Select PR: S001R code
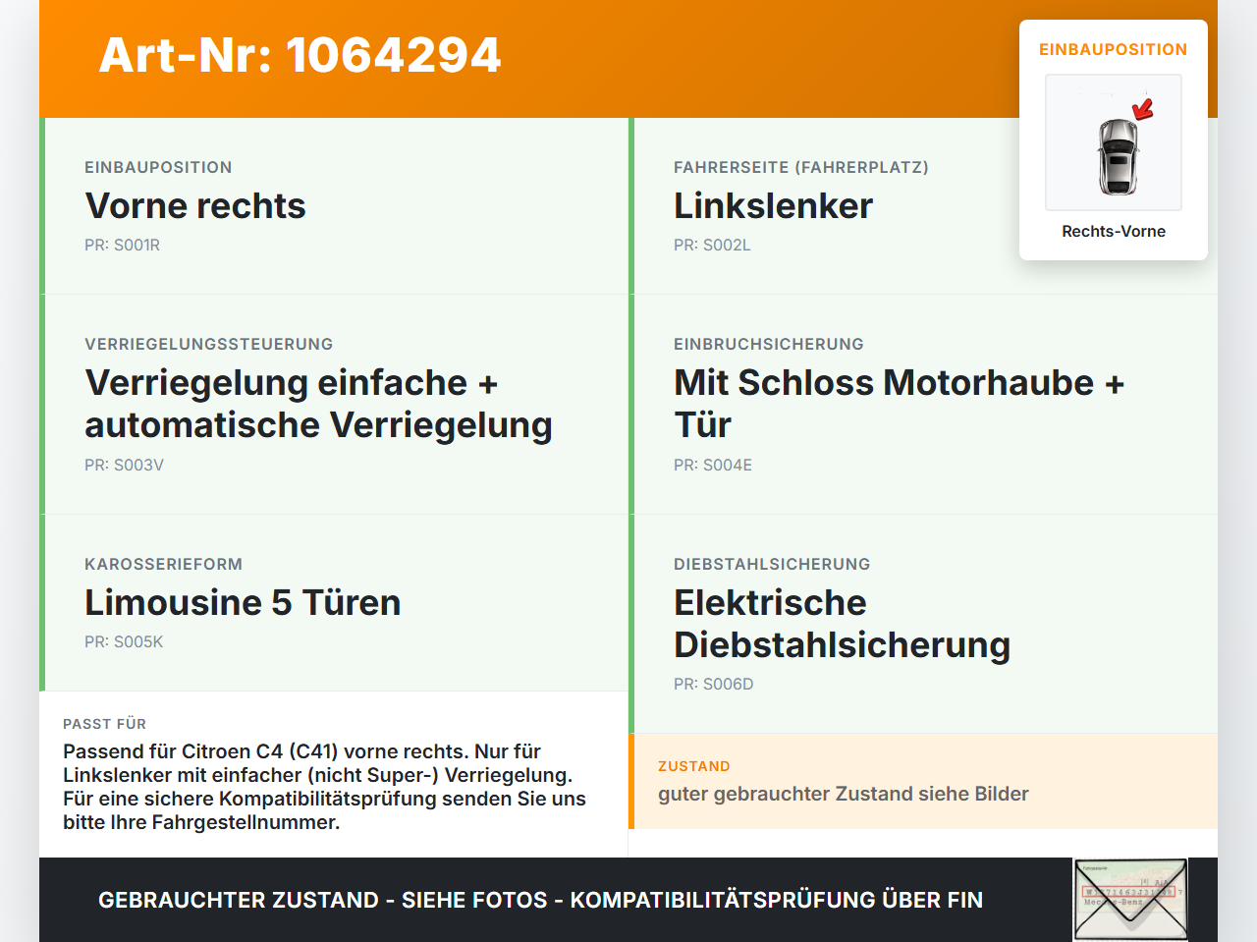The image size is (1257, 942). [x=122, y=246]
